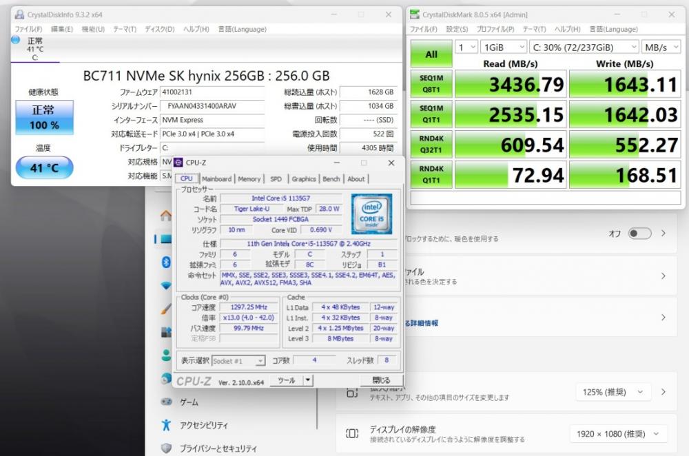
Task: Open the 言語(Language) menu in CrystalDiskMark
Action: click(613, 29)
